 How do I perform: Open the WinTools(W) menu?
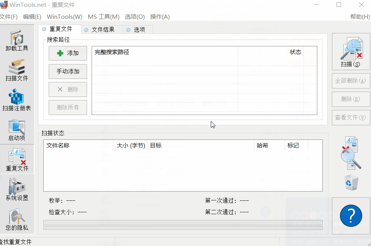click(64, 17)
